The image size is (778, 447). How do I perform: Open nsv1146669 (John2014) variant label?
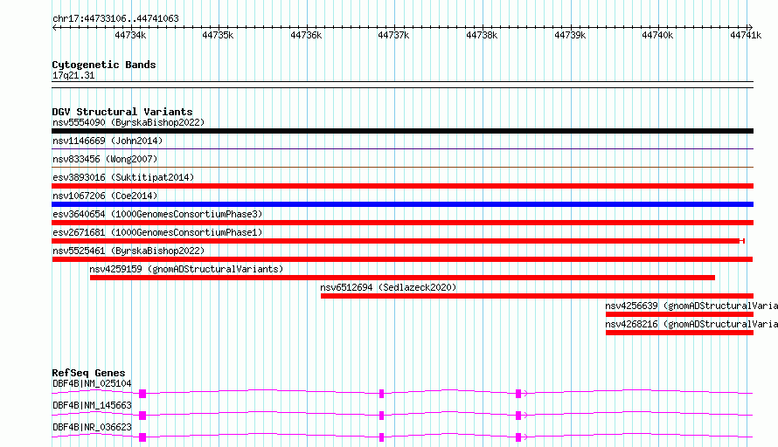coord(108,141)
